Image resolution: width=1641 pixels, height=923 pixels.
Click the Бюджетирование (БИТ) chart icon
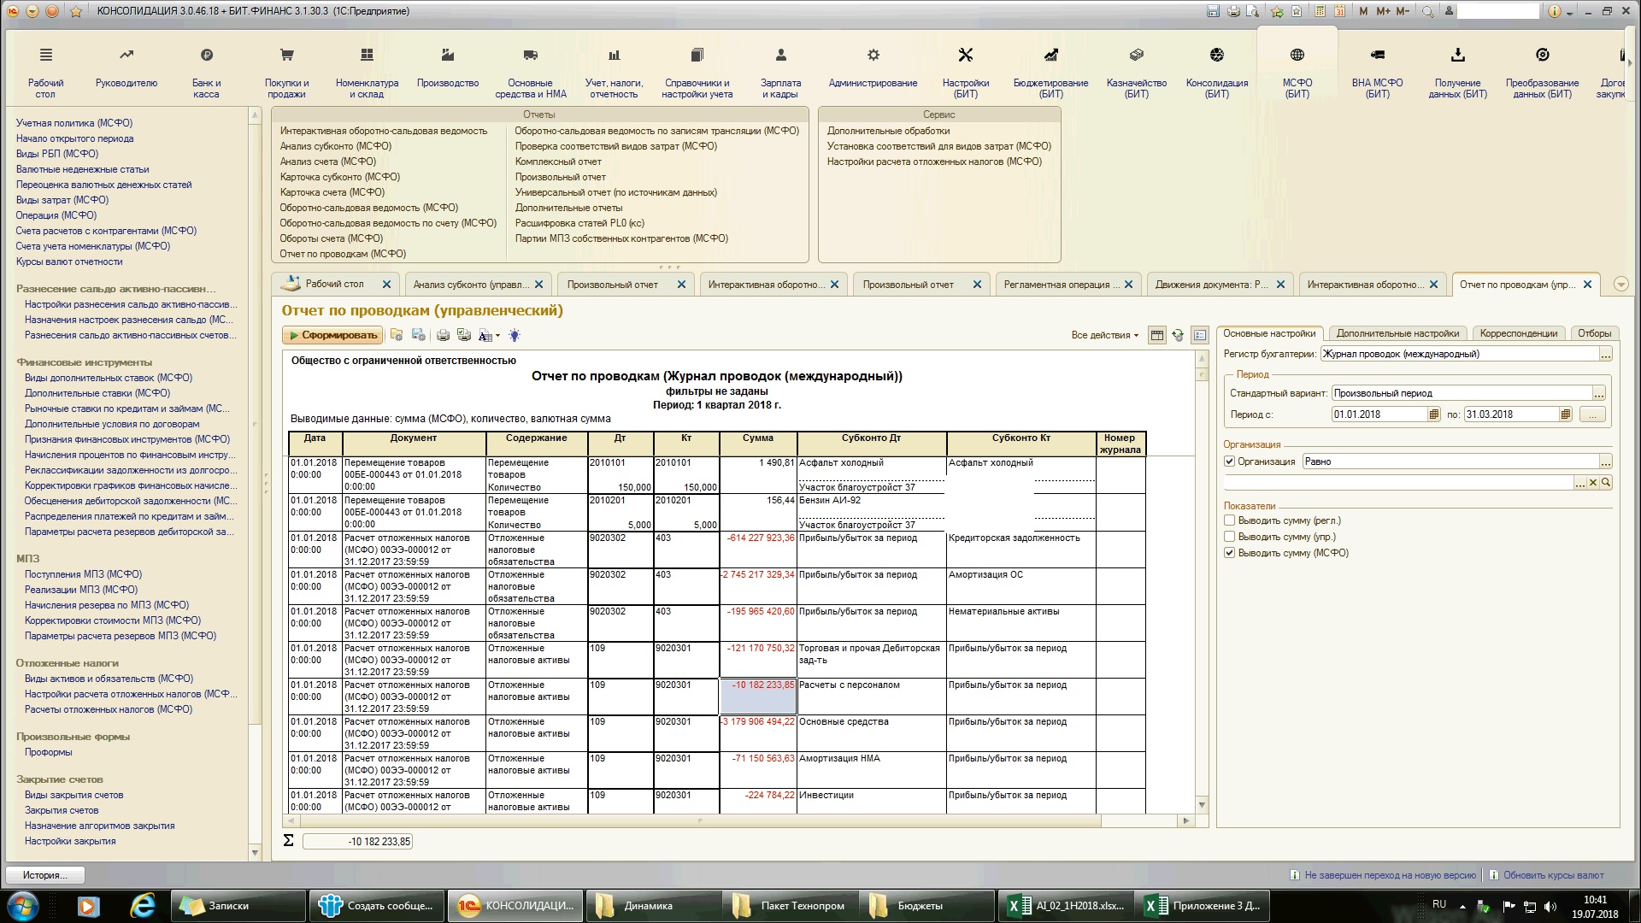(x=1050, y=56)
